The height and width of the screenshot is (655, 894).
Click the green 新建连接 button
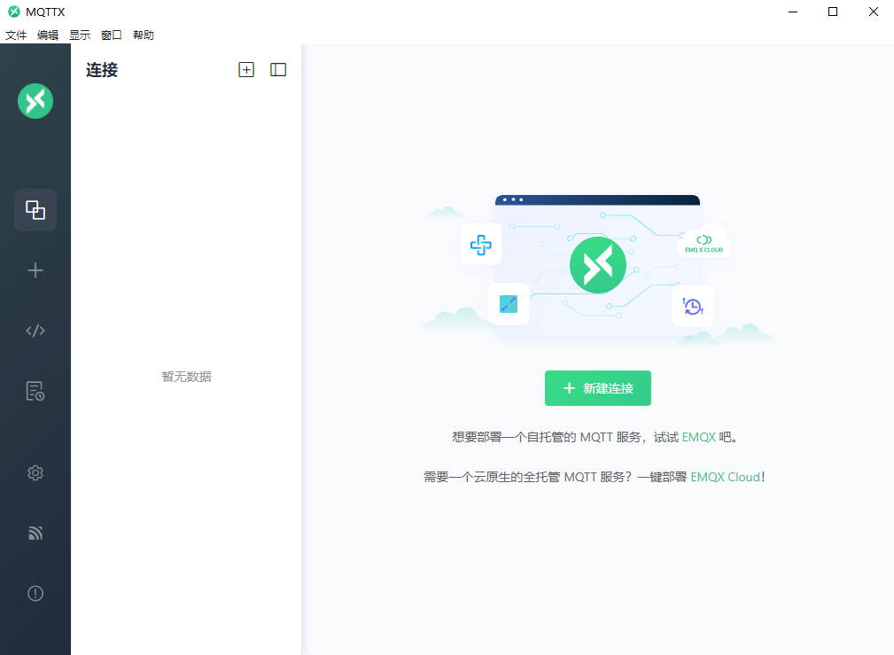tap(597, 388)
